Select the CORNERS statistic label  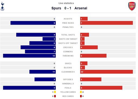tap(68, 52)
